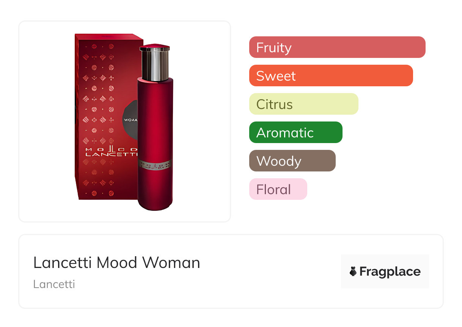The image size is (462, 327).
Task: Click the orange Sweet accord bar
Action: [x=331, y=76]
